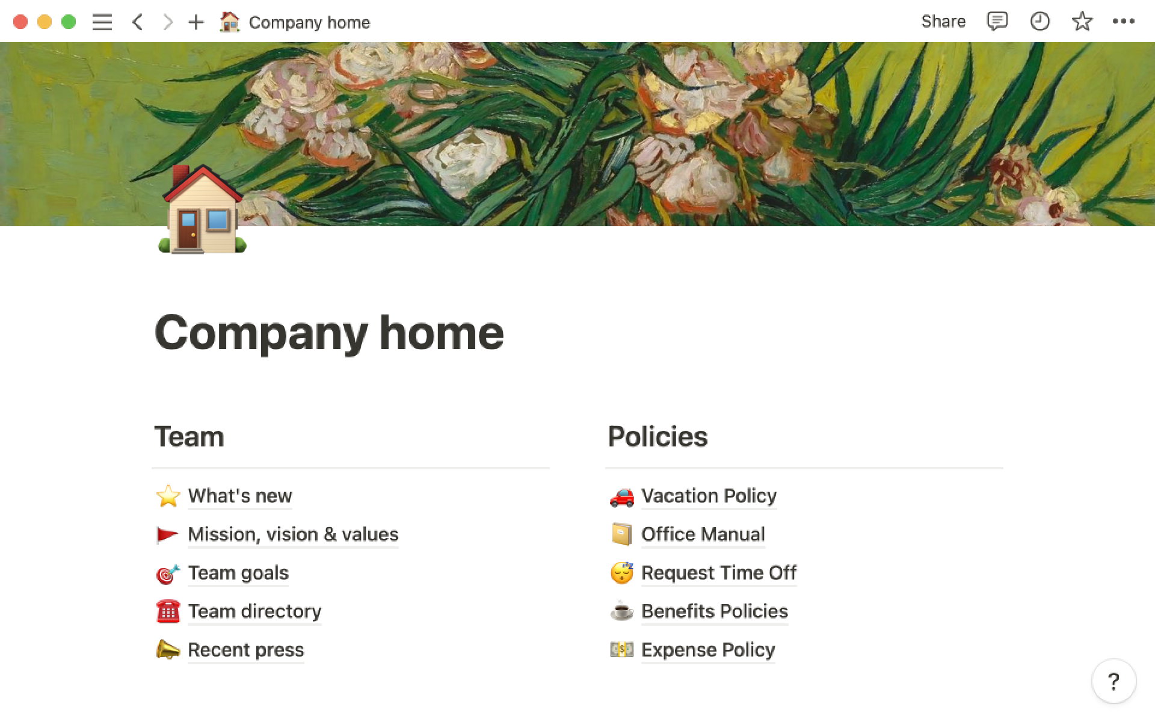Image resolution: width=1155 pixels, height=722 pixels.
Task: Click the Share button
Action: coord(943,22)
